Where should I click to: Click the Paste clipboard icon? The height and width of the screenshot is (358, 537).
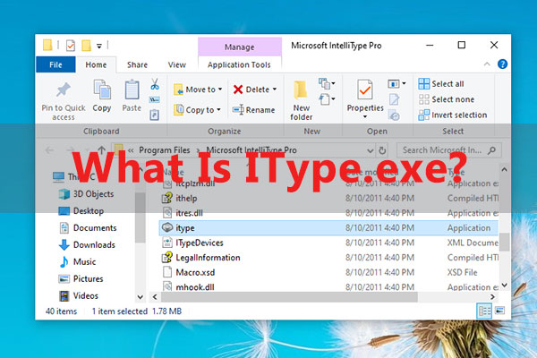tap(132, 90)
